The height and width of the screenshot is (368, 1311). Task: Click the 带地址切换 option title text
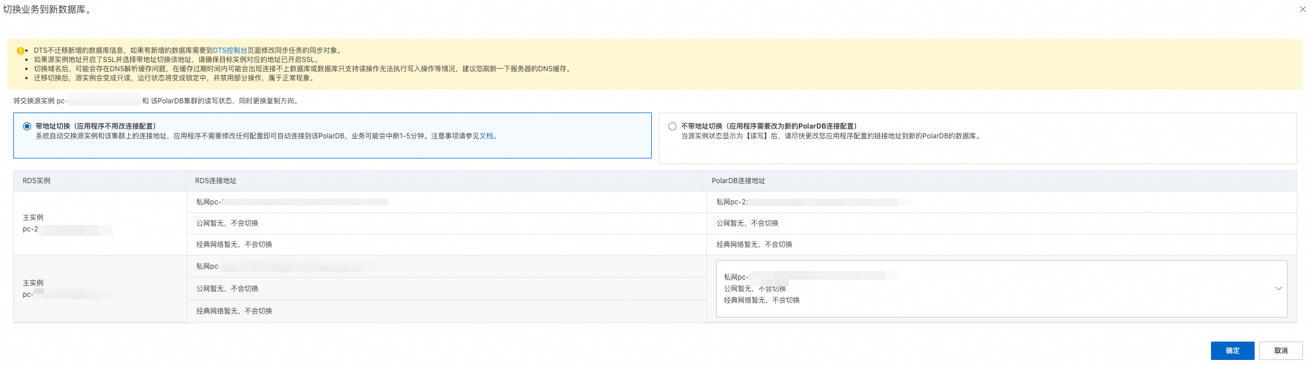coord(95,126)
